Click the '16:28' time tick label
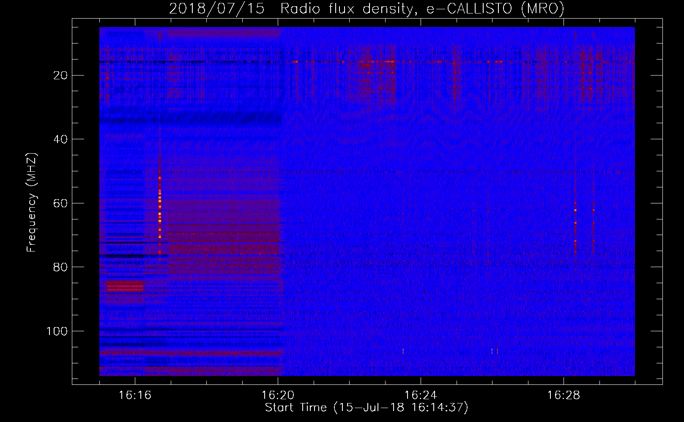The image size is (684, 422). (564, 395)
